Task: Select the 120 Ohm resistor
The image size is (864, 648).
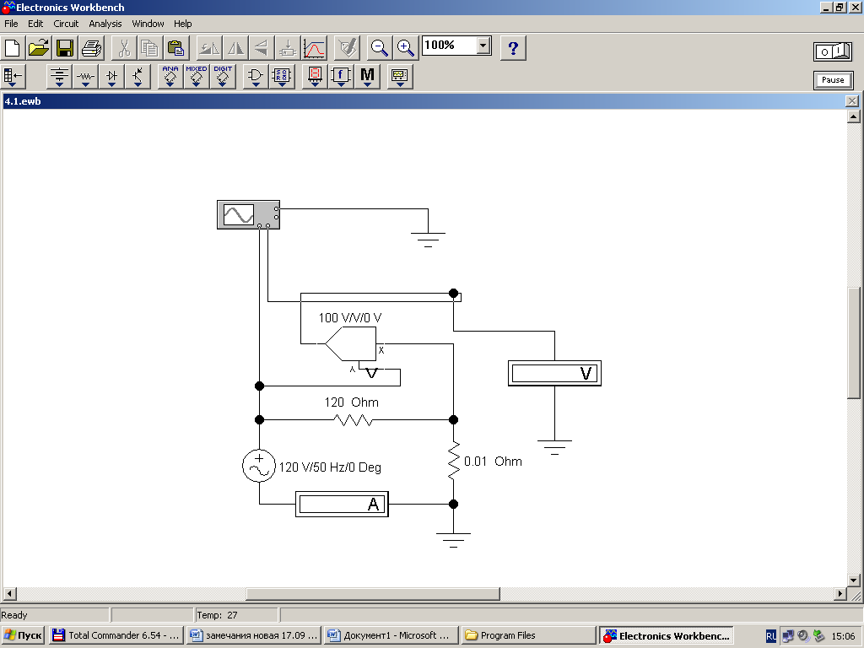Action: coord(354,420)
